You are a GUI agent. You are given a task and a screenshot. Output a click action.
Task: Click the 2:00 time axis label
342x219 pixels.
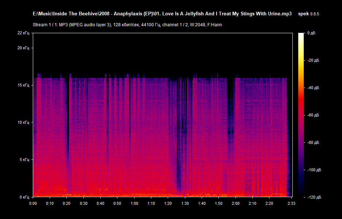coord(236,203)
